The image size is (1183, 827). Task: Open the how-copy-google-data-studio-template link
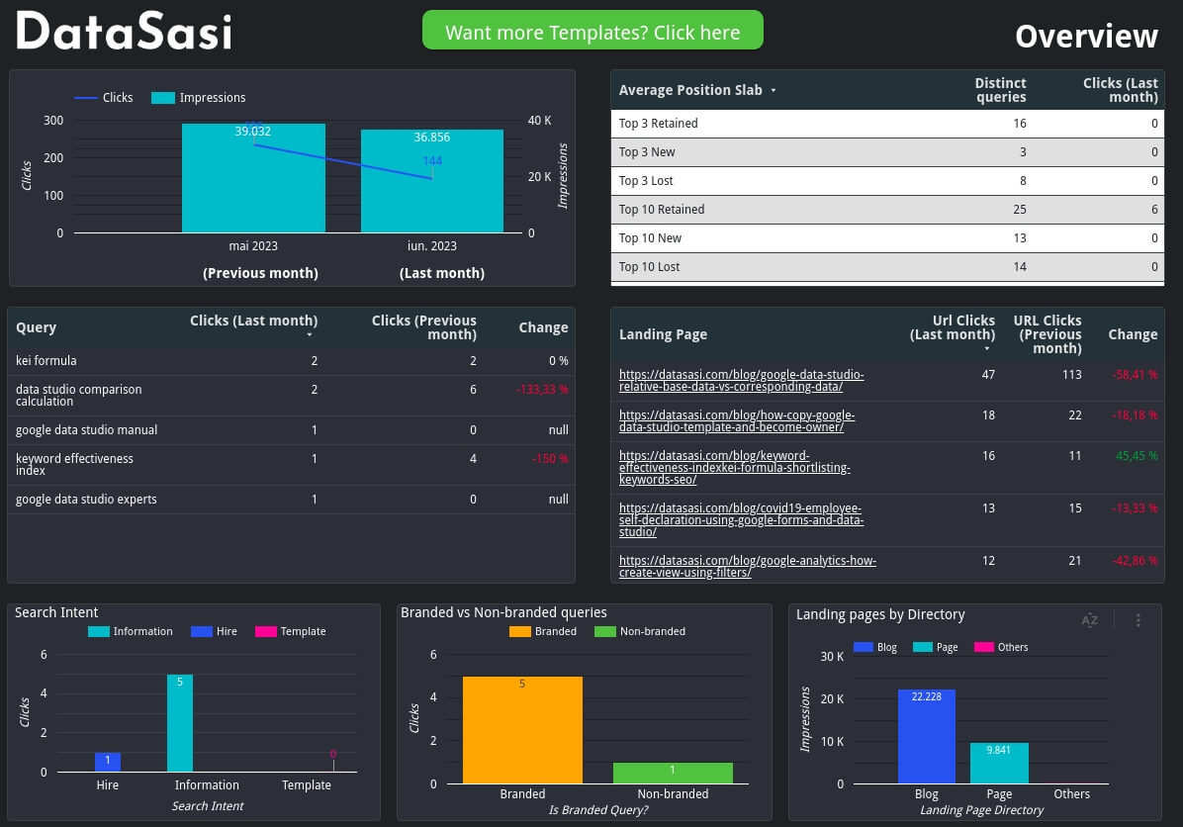(x=737, y=421)
